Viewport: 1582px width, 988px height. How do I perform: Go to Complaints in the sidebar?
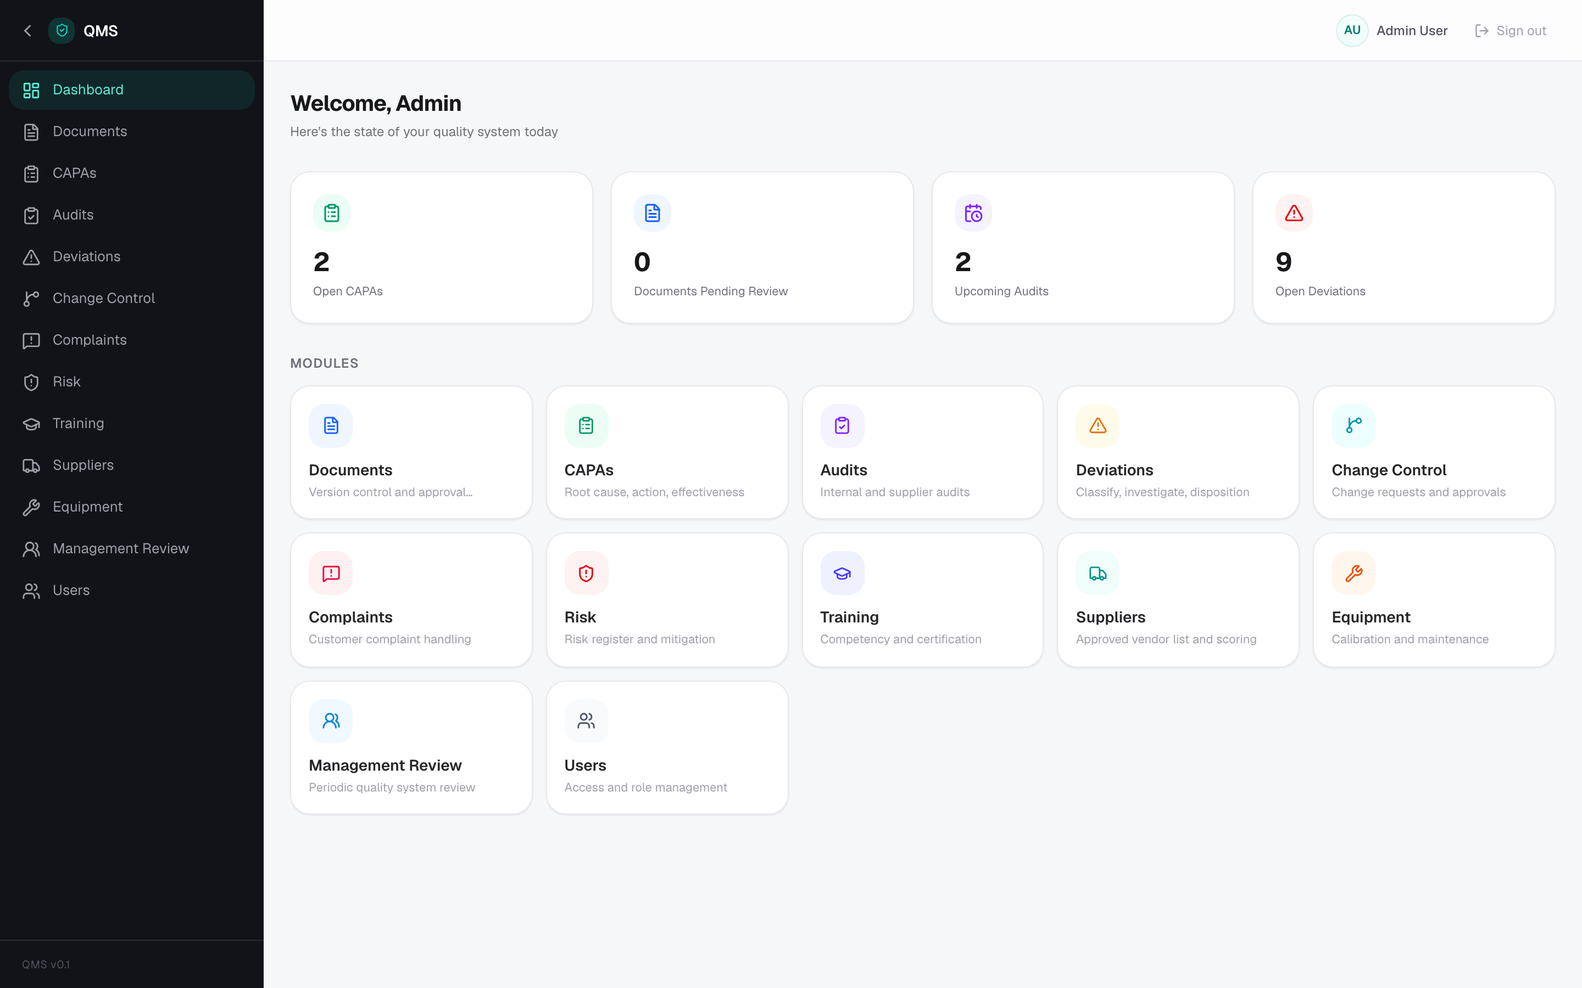(131, 340)
